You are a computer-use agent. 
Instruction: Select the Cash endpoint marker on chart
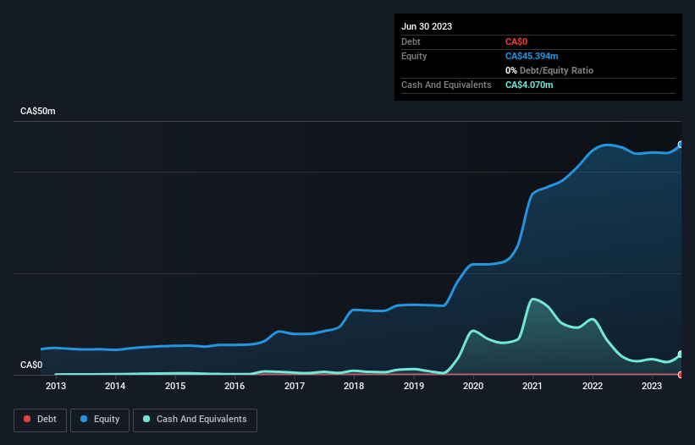681,354
